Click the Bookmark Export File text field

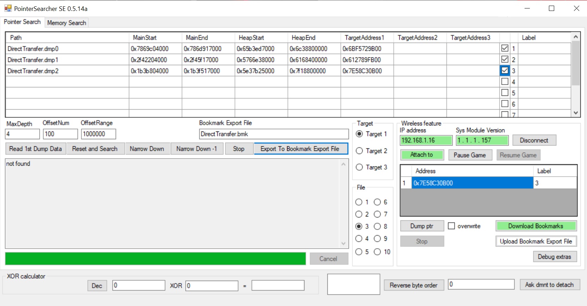click(x=274, y=134)
